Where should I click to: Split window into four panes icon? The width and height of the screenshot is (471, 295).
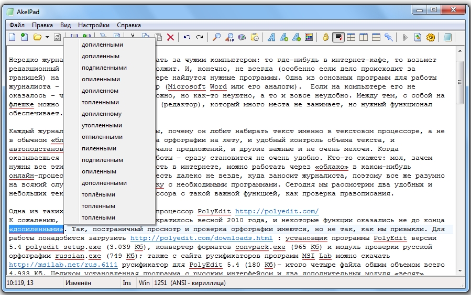[x=351, y=37]
